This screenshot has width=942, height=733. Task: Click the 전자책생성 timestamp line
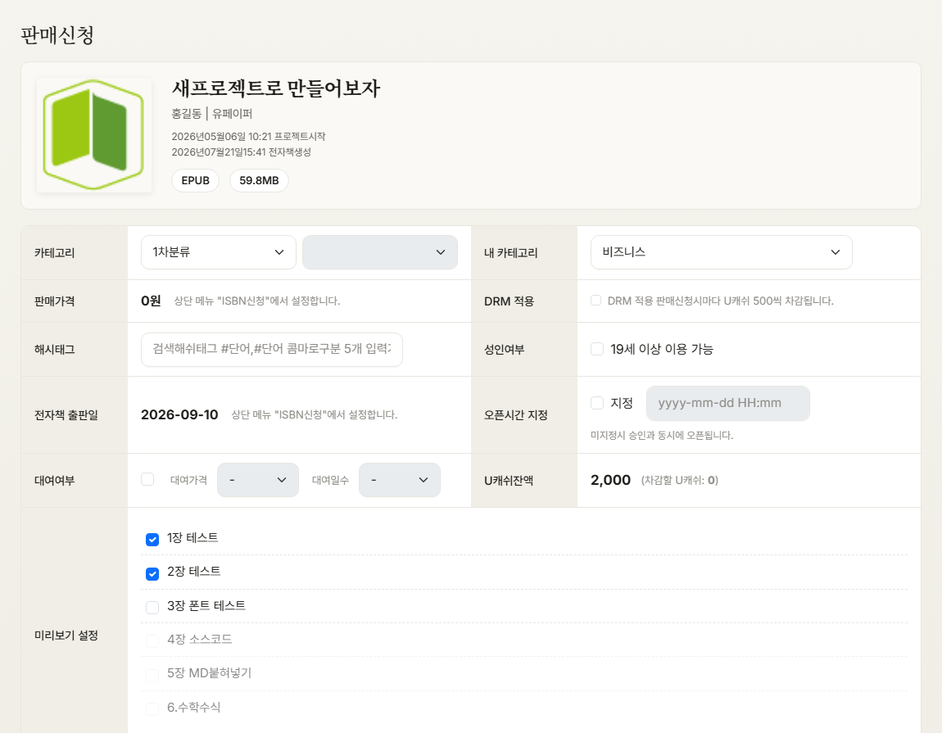click(x=242, y=152)
